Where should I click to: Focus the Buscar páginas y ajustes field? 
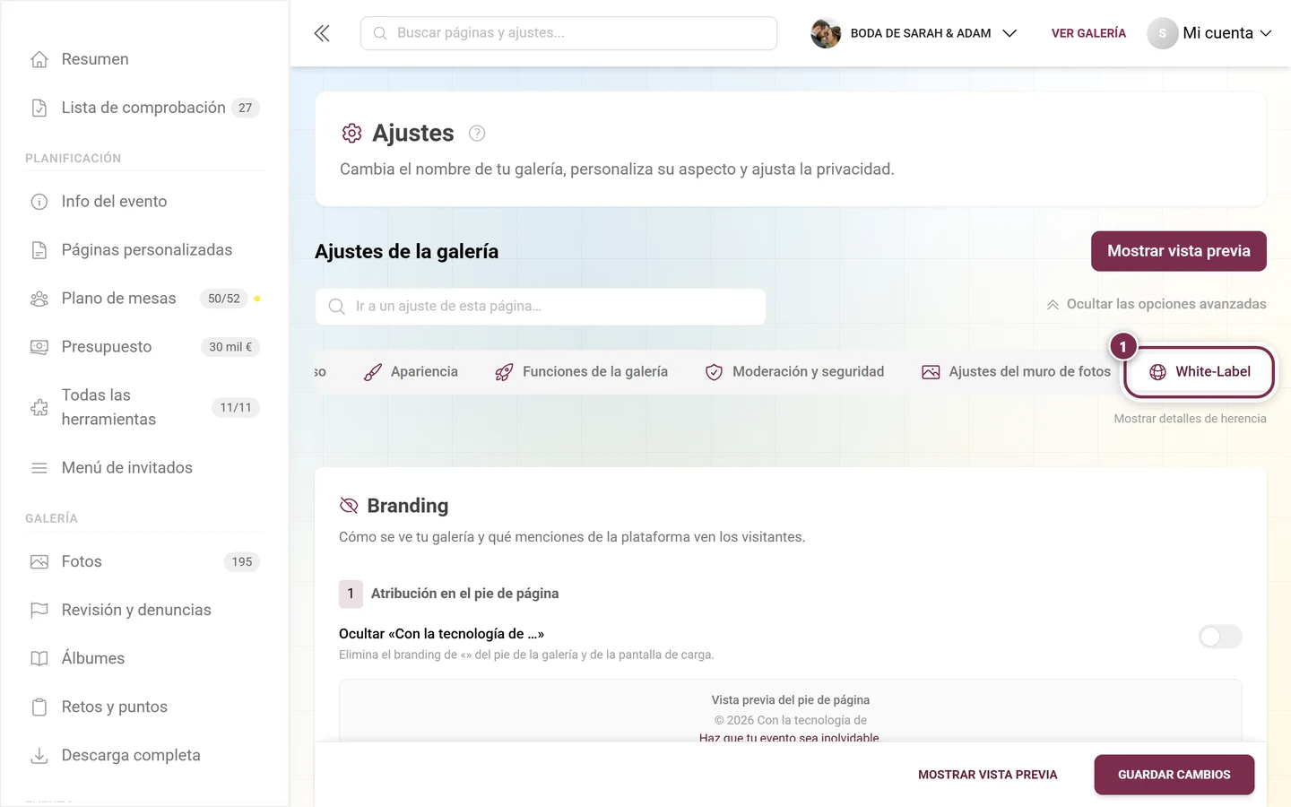(568, 33)
